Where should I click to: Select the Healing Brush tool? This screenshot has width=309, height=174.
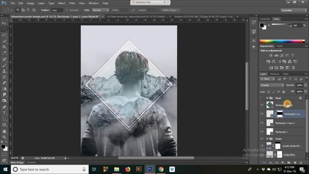click(x=4, y=59)
